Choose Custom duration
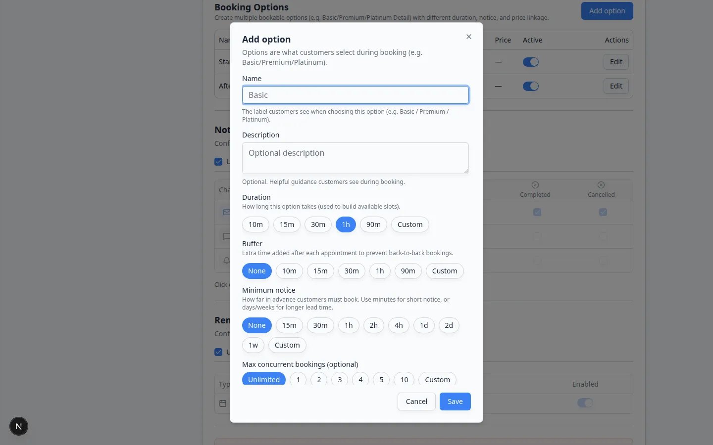 tap(410, 224)
